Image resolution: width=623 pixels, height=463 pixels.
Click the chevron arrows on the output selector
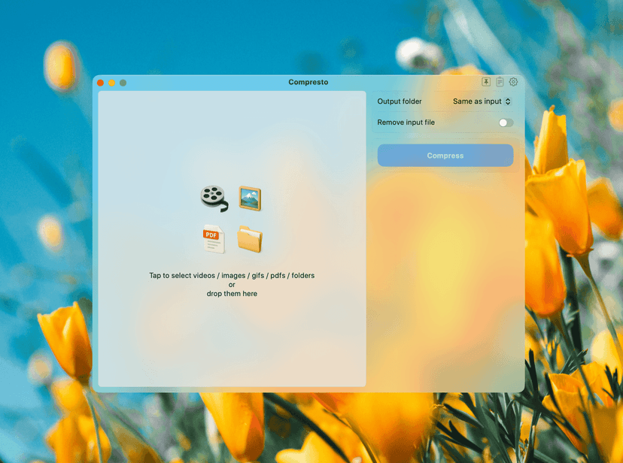point(507,101)
